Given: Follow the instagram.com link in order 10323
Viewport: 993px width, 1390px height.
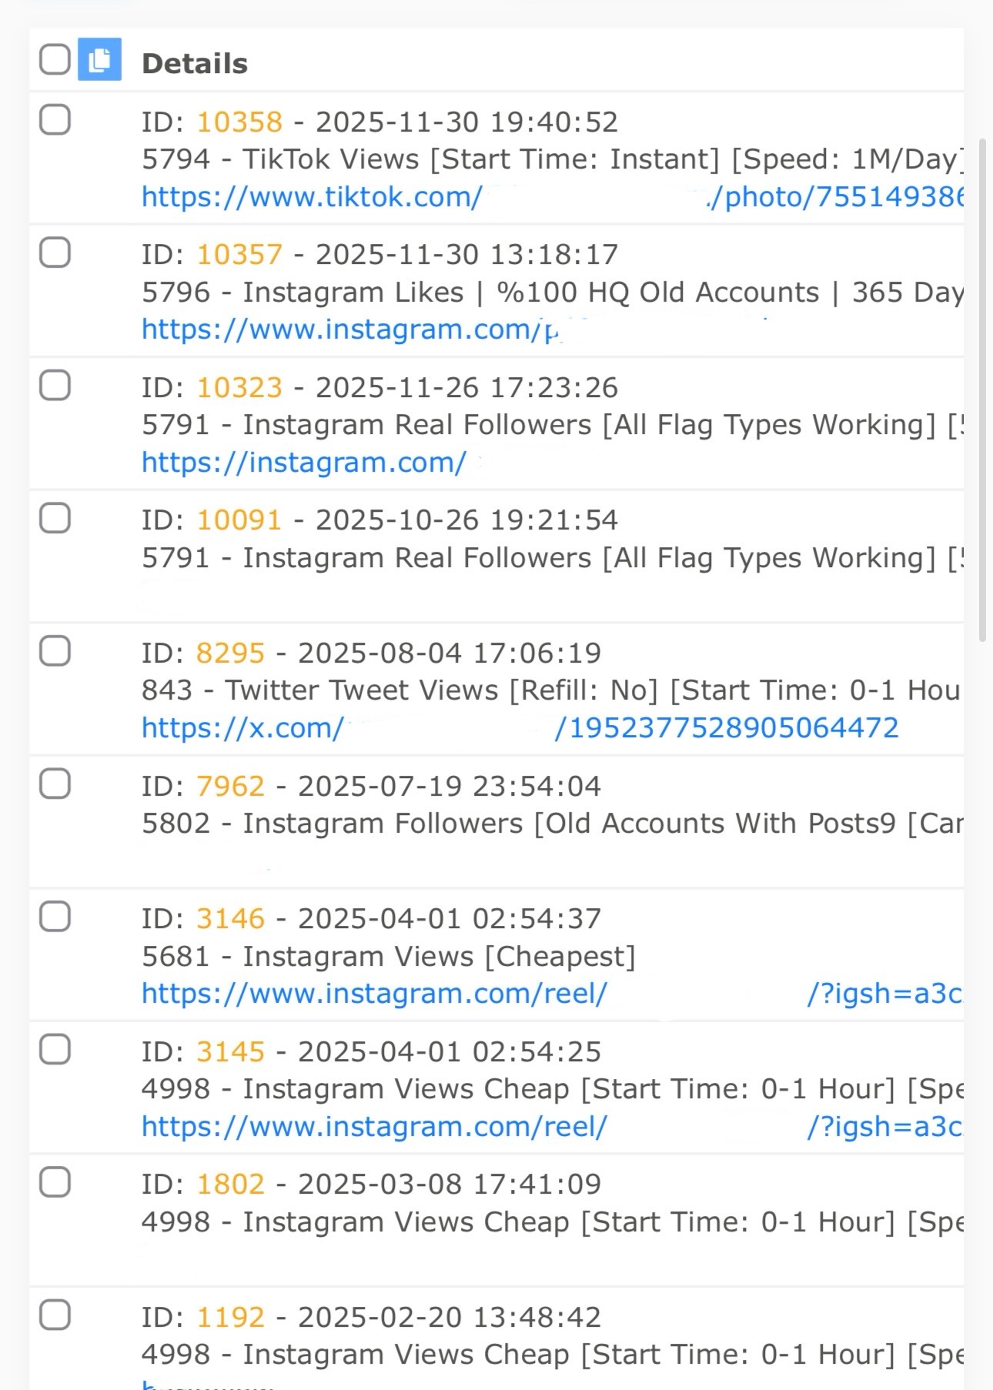Looking at the screenshot, I should [x=303, y=463].
